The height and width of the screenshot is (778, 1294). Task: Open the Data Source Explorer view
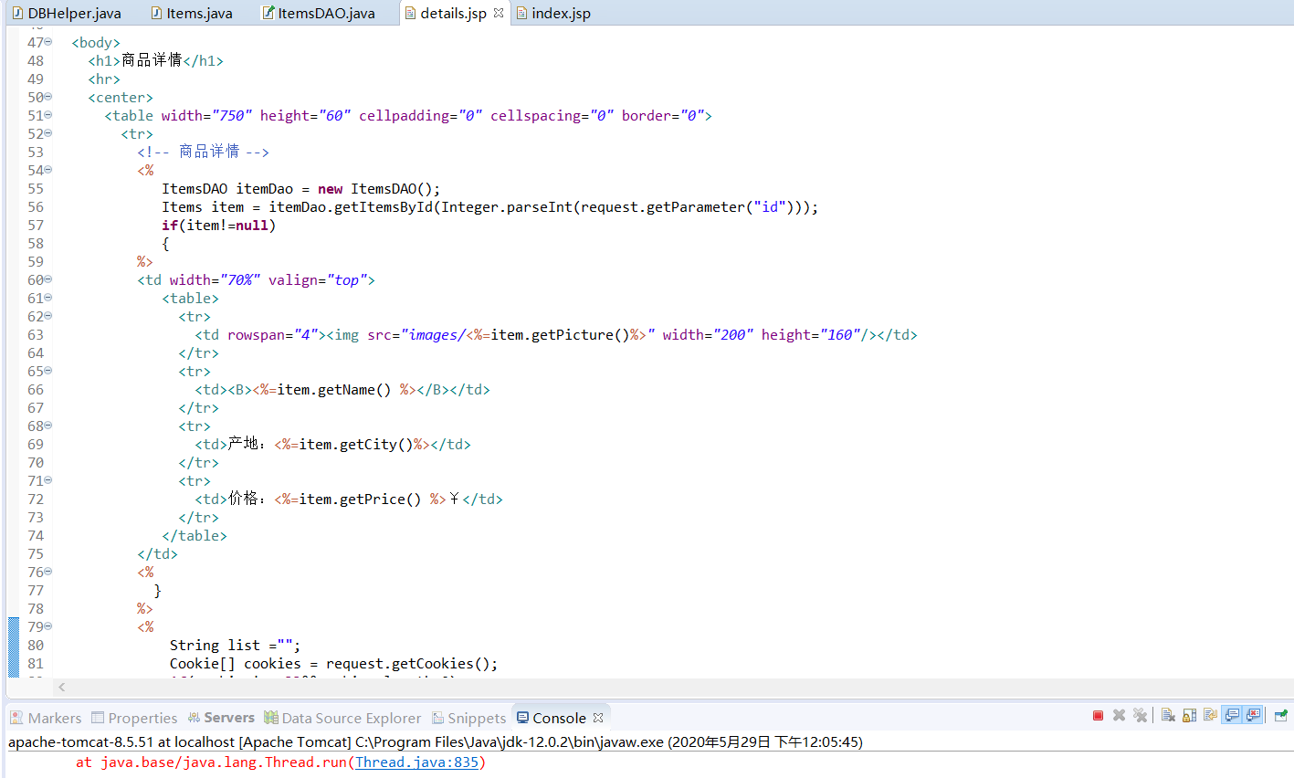click(x=343, y=718)
